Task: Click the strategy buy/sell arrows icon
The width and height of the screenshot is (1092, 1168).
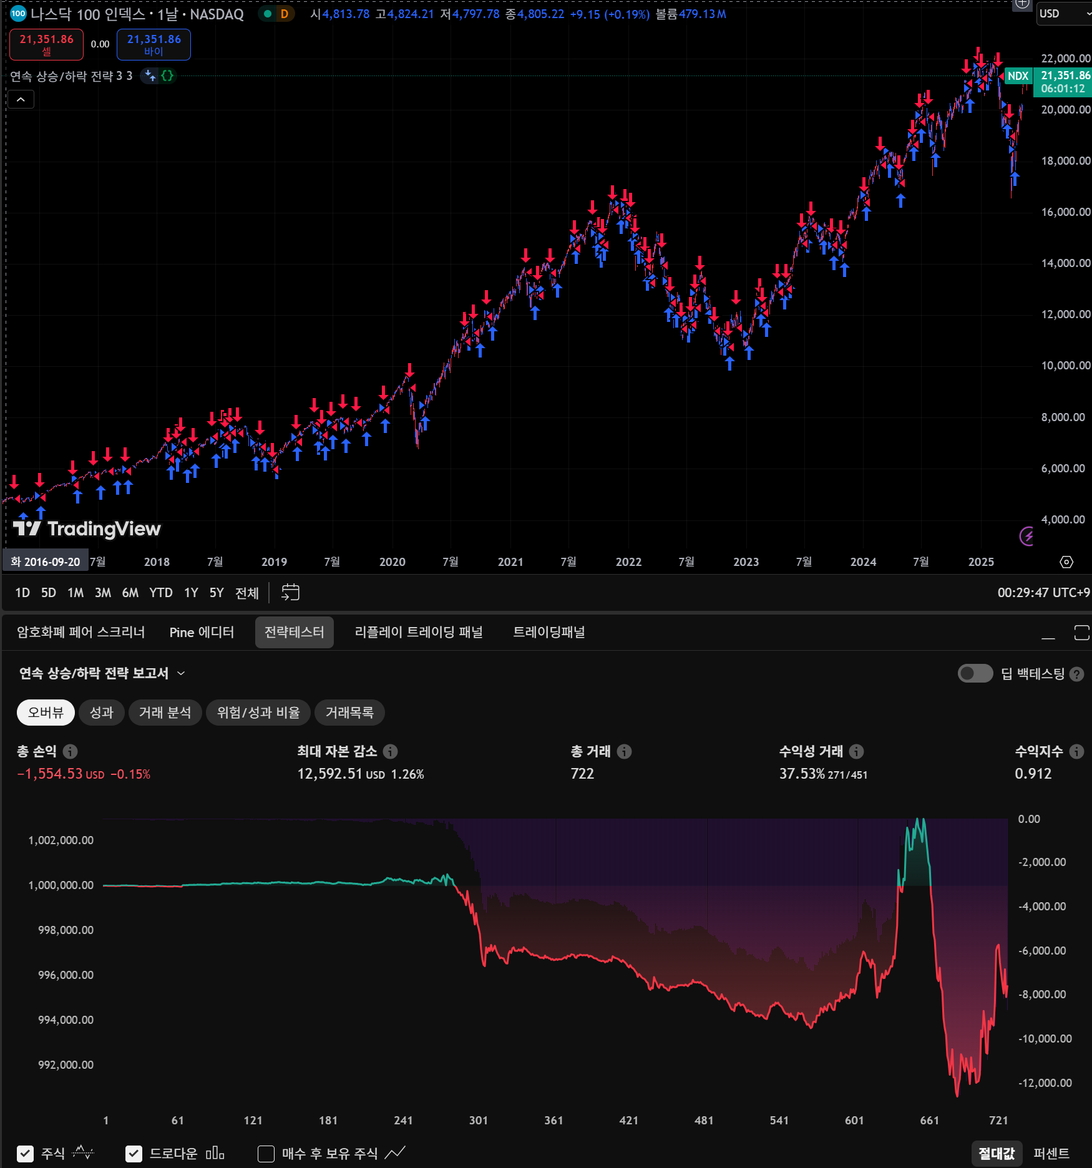Action: tap(150, 76)
